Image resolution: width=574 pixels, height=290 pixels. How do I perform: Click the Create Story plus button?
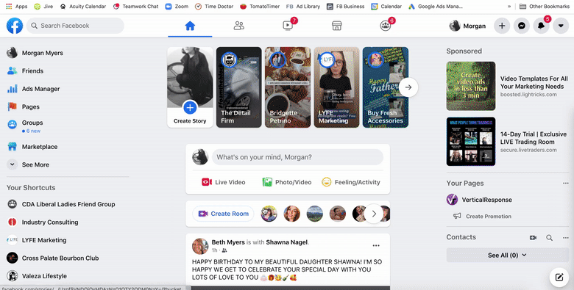[x=190, y=107]
